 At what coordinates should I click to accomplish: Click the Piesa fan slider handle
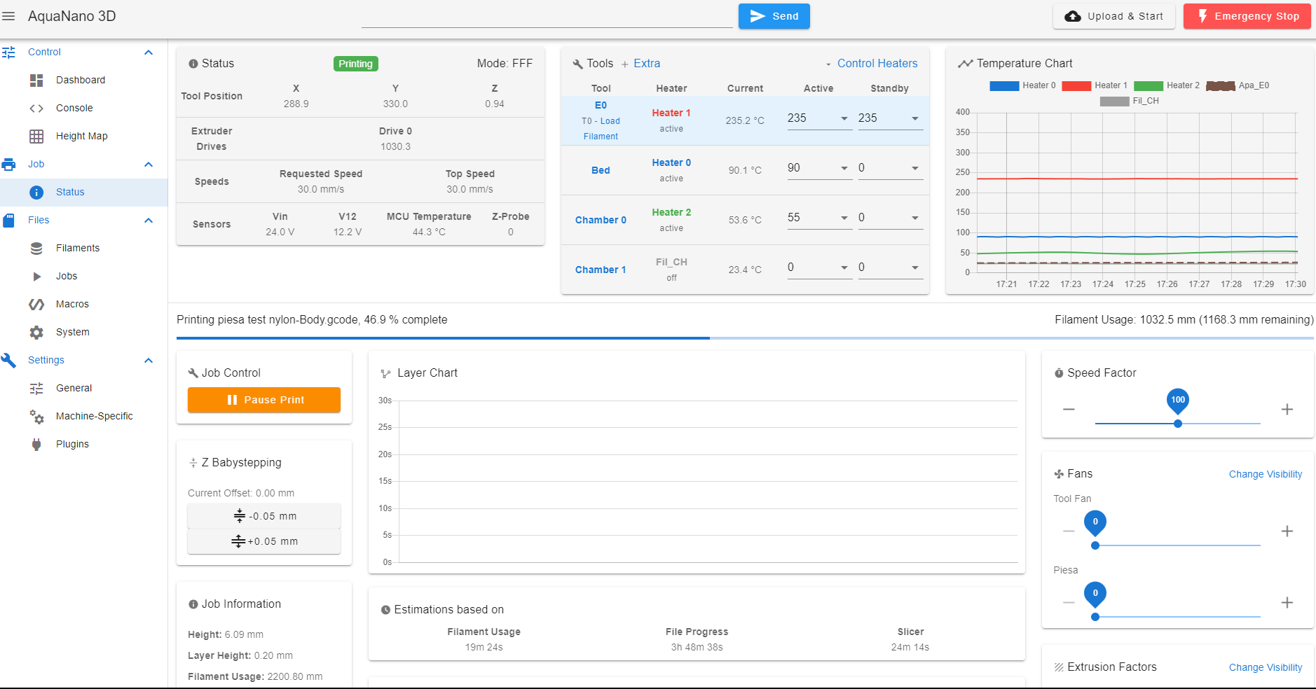coord(1095,617)
